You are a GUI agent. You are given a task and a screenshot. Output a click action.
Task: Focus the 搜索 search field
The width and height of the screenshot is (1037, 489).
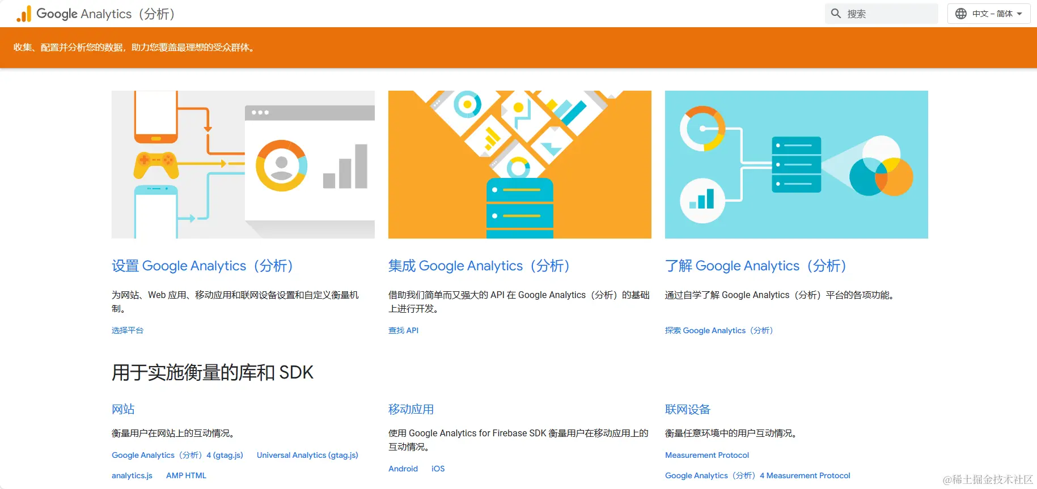(882, 14)
